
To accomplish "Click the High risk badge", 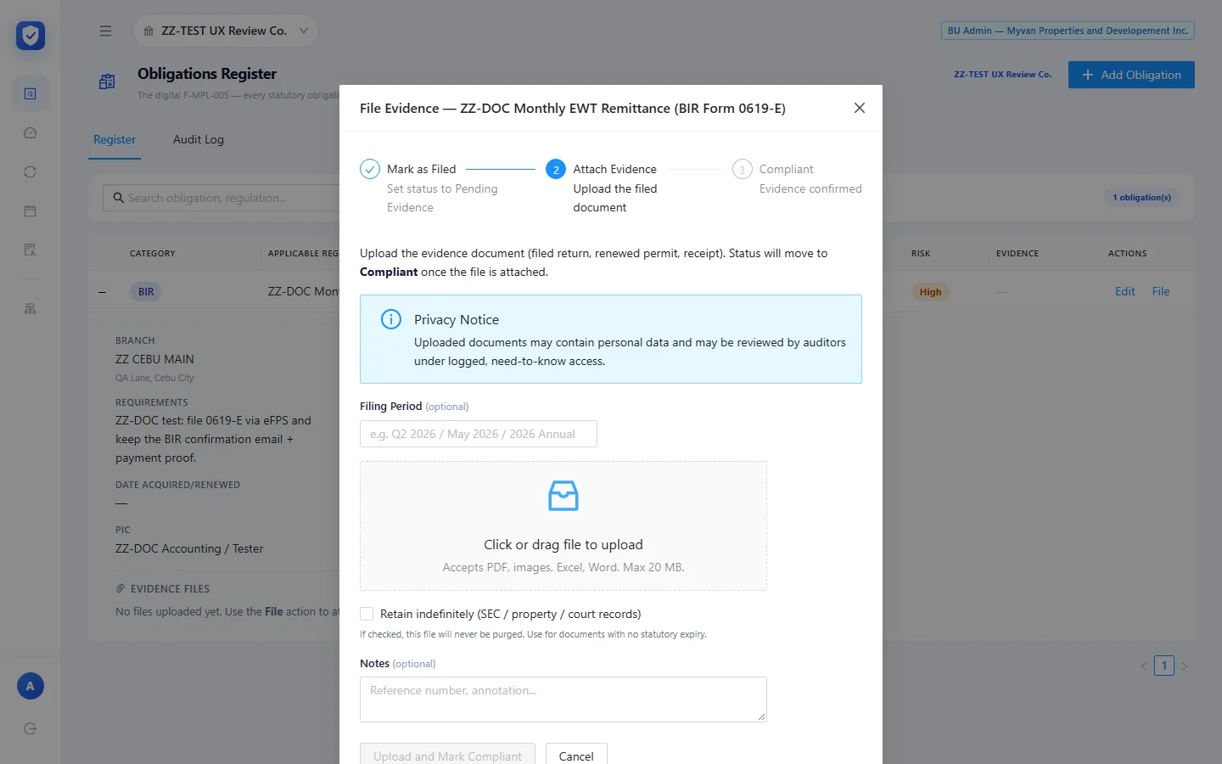I will click(930, 292).
